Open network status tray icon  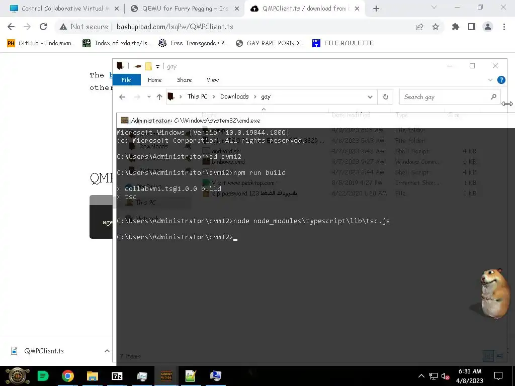pyautogui.click(x=433, y=376)
